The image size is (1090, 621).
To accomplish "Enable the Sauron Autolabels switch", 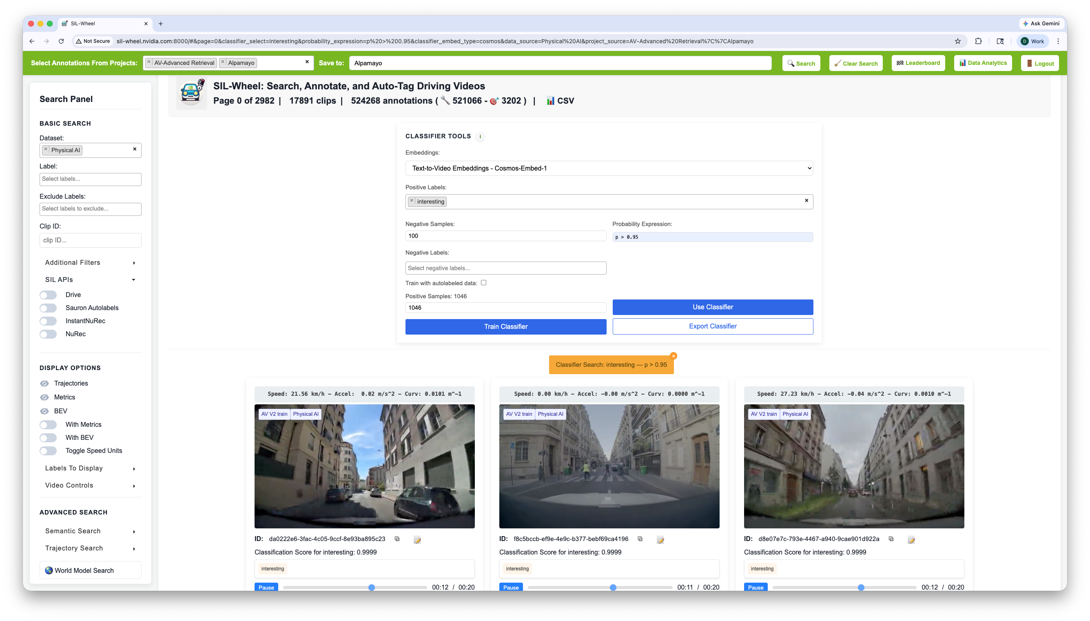I will click(48, 308).
